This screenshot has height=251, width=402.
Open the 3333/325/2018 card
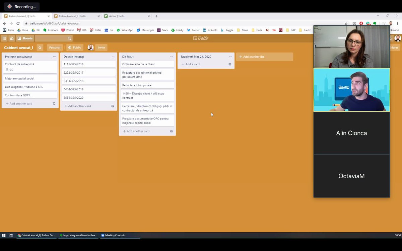(89, 81)
